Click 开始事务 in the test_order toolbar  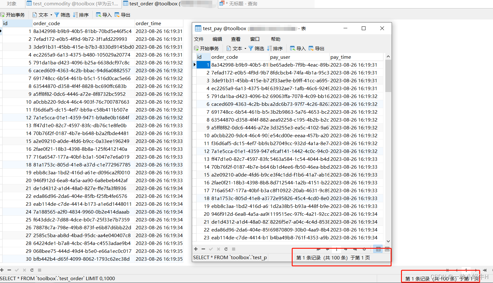[x=13, y=15]
